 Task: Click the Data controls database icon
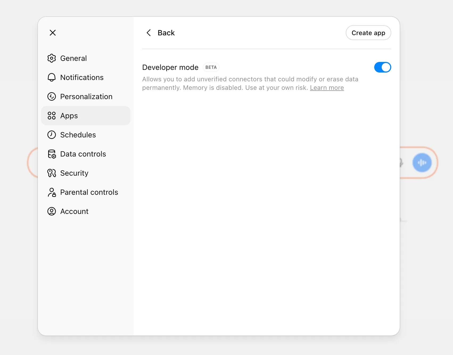pyautogui.click(x=52, y=154)
